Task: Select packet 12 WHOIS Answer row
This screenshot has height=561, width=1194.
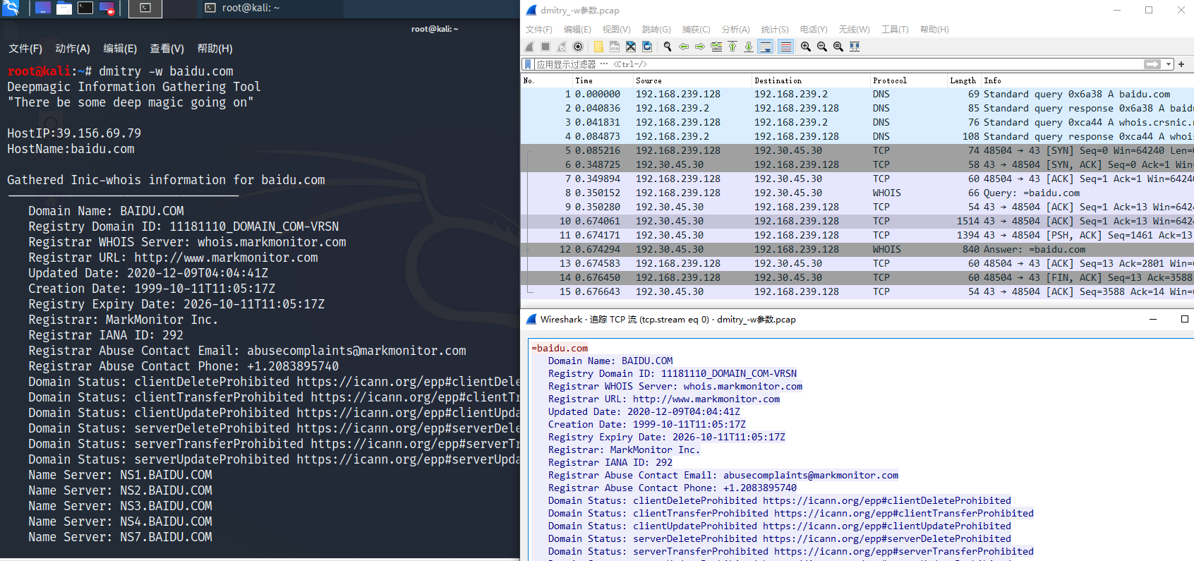Action: (x=857, y=249)
